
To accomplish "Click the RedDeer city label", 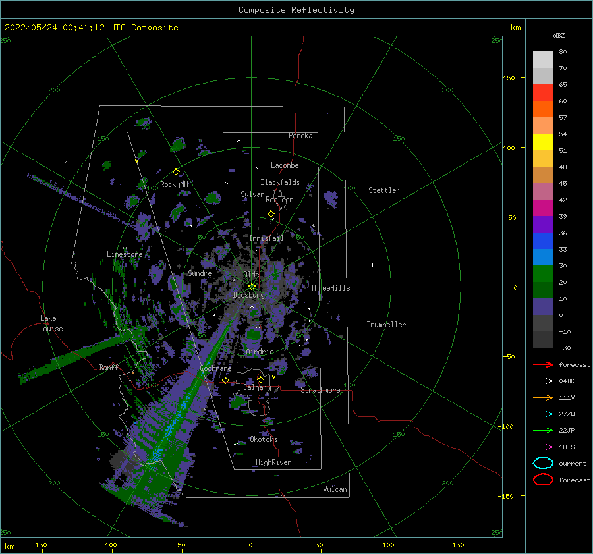I will pos(279,200).
